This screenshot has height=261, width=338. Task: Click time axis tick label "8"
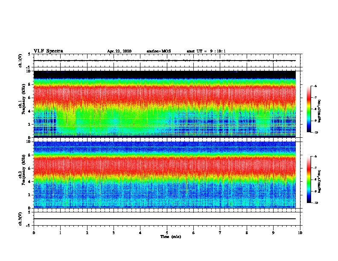click(247, 233)
